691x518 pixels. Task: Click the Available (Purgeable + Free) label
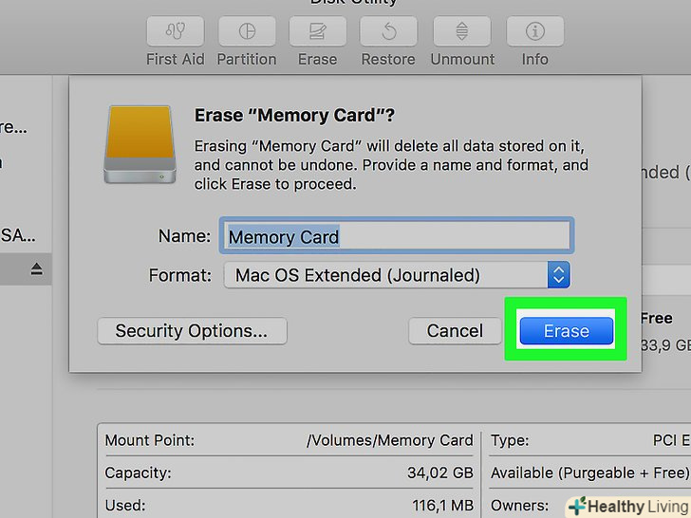coord(588,472)
